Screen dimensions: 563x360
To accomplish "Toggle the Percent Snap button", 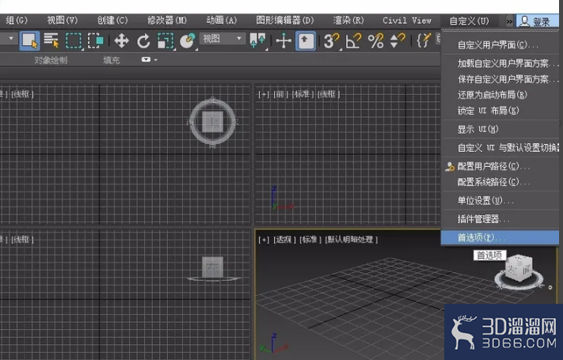I will click(375, 40).
